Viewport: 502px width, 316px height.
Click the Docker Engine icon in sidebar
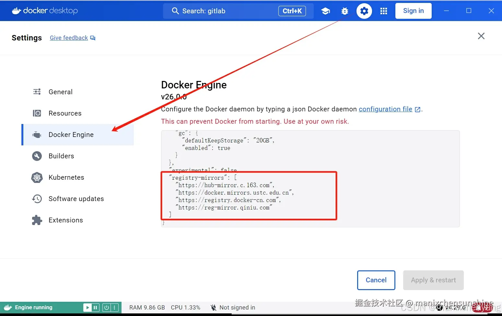pyautogui.click(x=37, y=134)
